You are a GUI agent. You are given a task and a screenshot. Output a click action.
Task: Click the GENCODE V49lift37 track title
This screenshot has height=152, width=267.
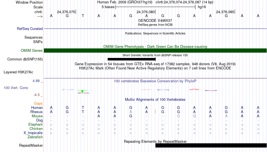click(x=155, y=20)
